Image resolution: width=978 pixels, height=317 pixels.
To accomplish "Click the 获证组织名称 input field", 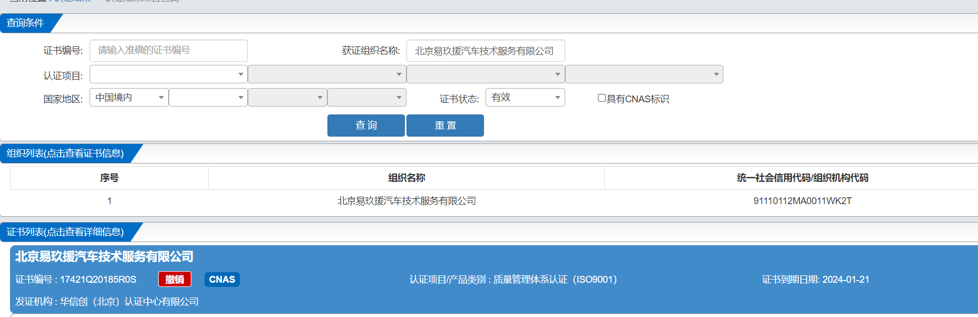I will point(486,51).
